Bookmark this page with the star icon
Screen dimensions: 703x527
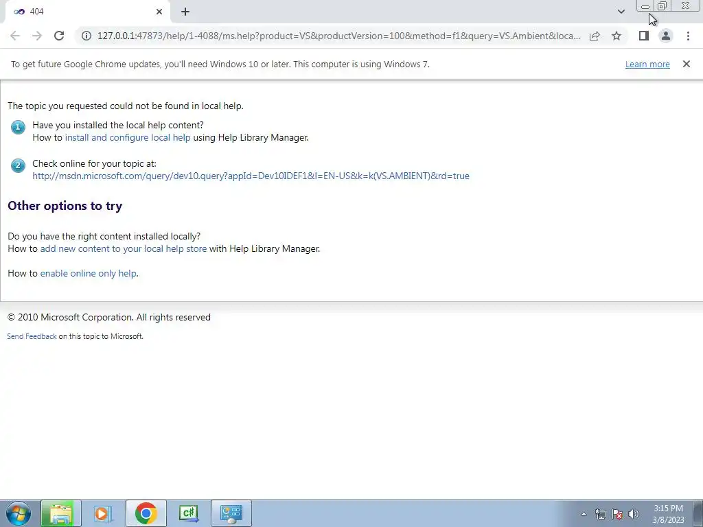pos(616,36)
